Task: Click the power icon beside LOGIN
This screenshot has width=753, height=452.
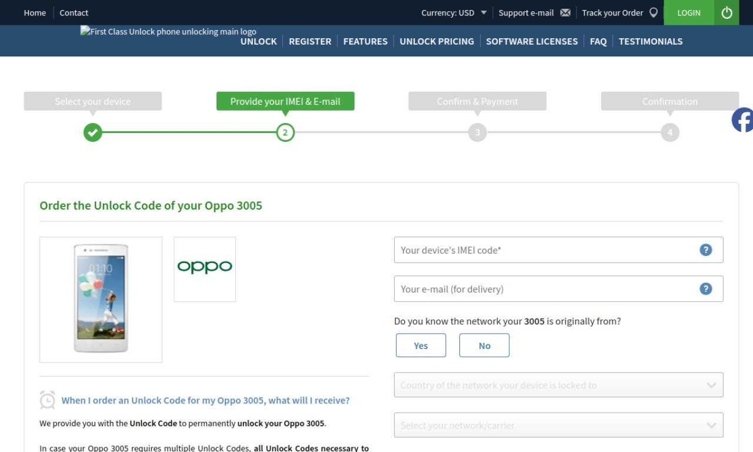Action: [x=727, y=12]
